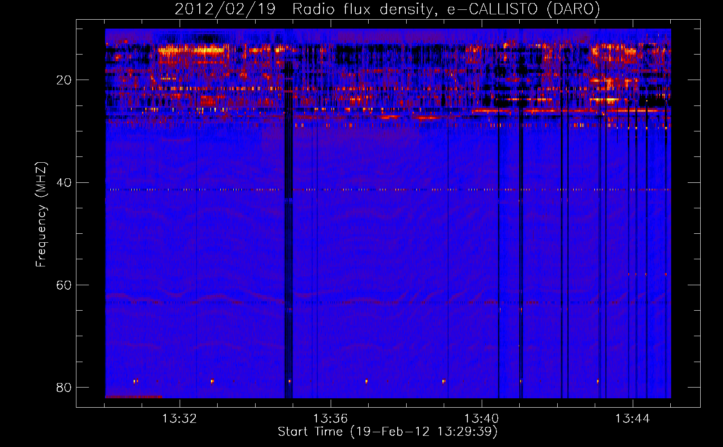723x447 pixels.
Task: Click the "Start Time (19-Feb-12 13:29:39)" label
Action: pyautogui.click(x=388, y=431)
